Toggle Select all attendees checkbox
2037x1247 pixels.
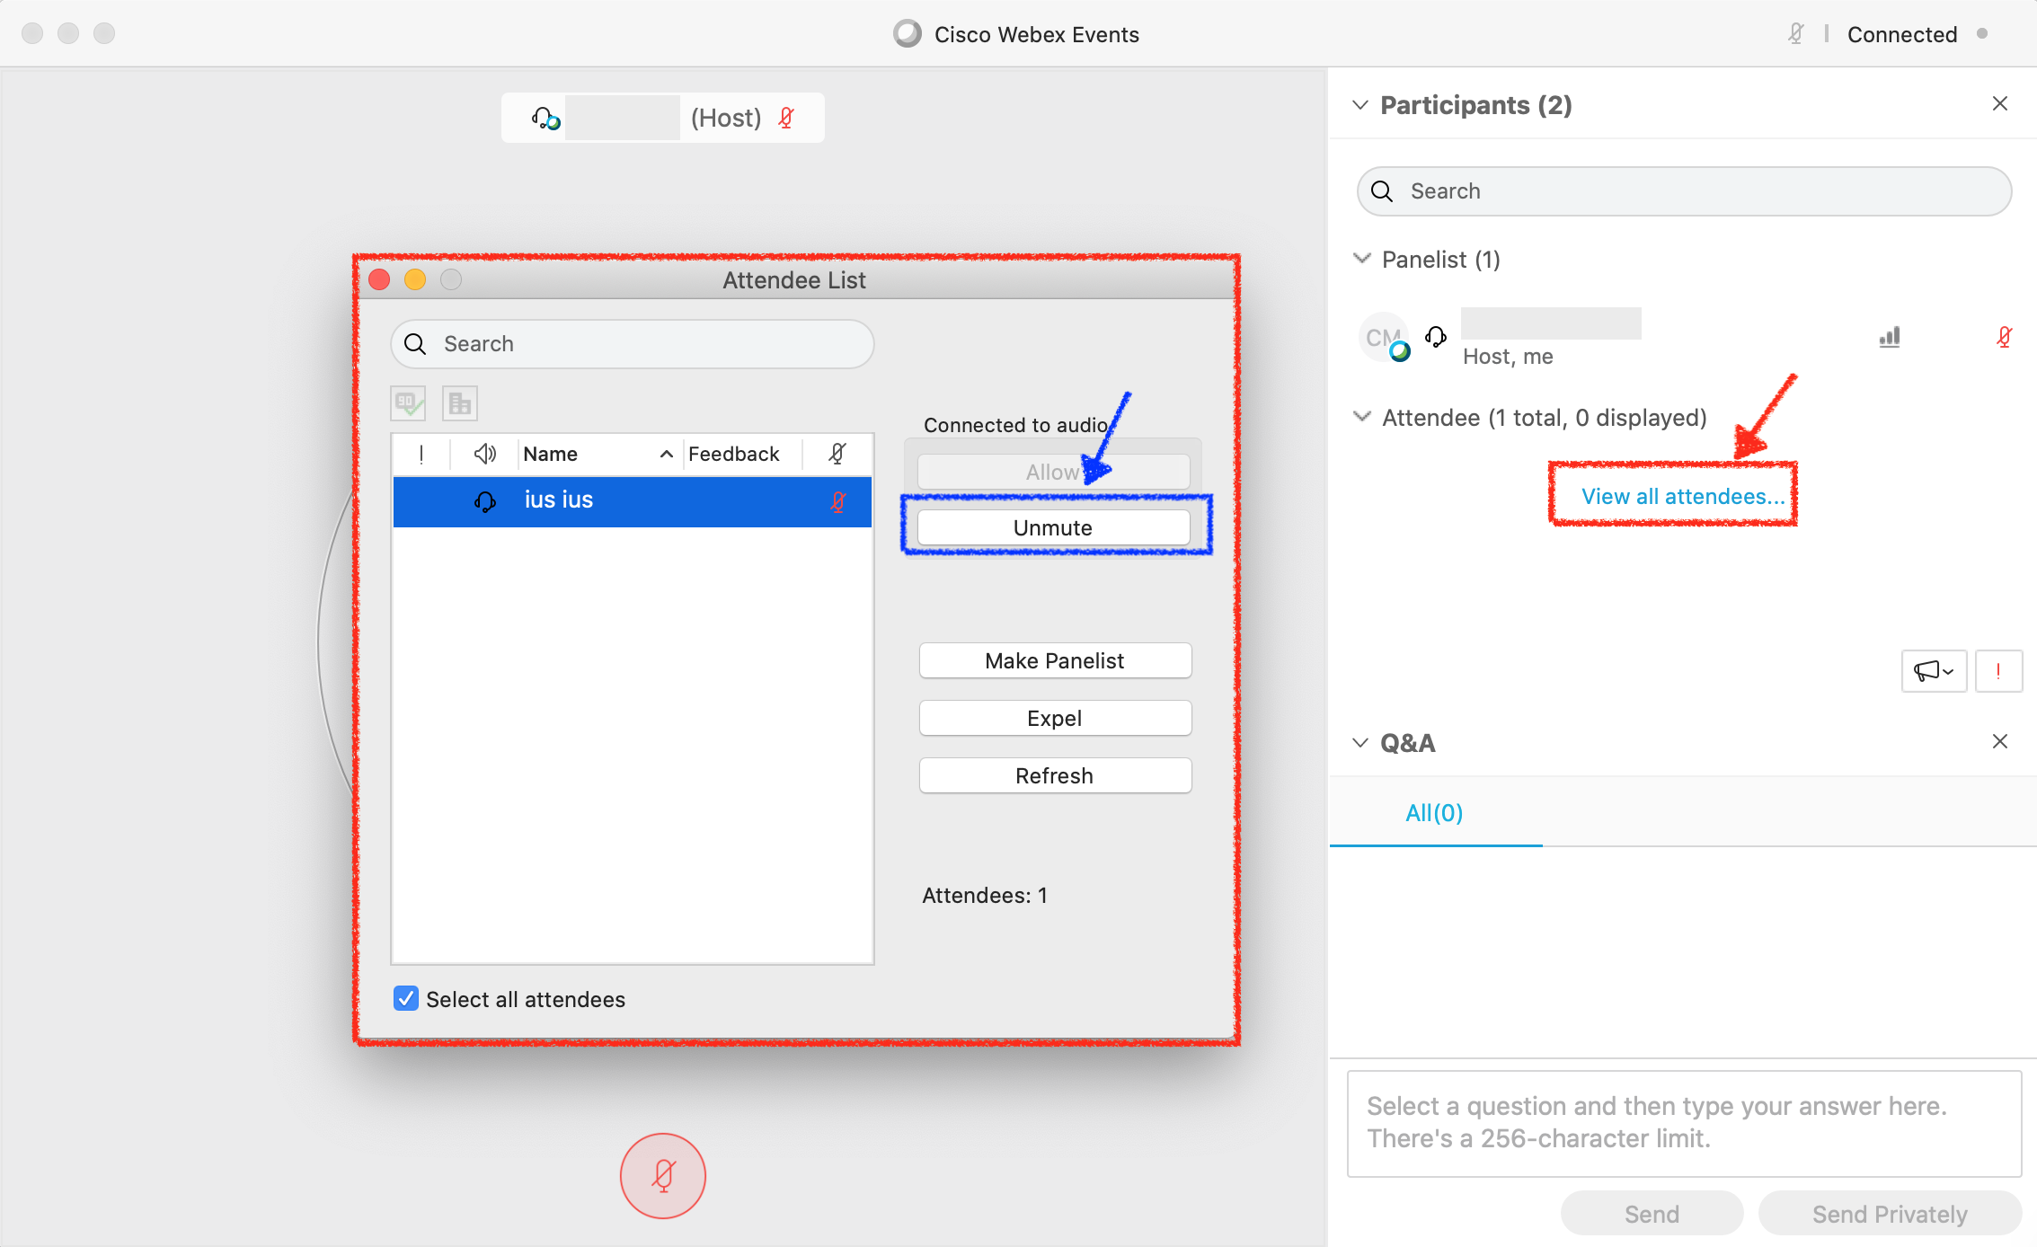coord(406,999)
